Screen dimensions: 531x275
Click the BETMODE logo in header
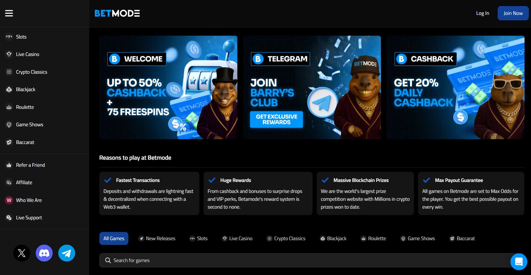(117, 13)
